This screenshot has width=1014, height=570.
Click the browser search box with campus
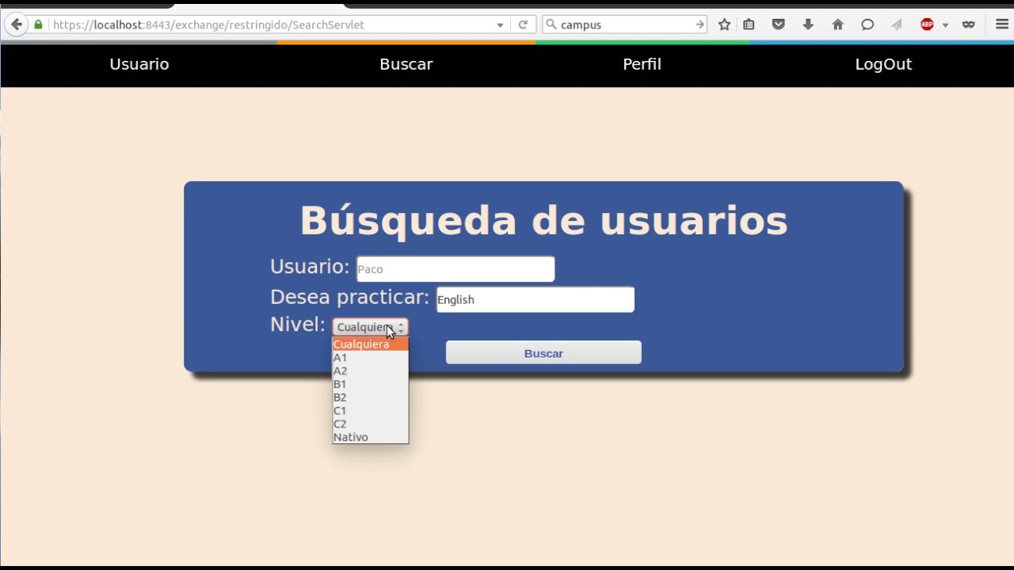(x=626, y=25)
